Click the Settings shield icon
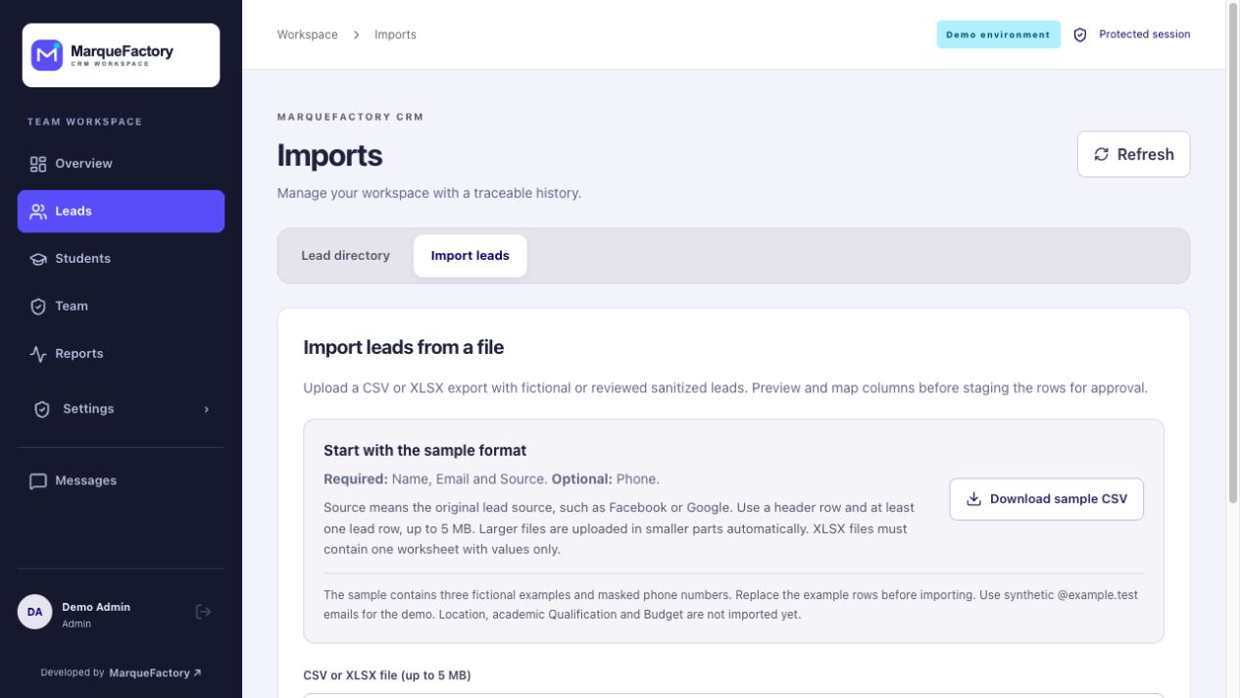Image resolution: width=1240 pixels, height=698 pixels. click(42, 410)
